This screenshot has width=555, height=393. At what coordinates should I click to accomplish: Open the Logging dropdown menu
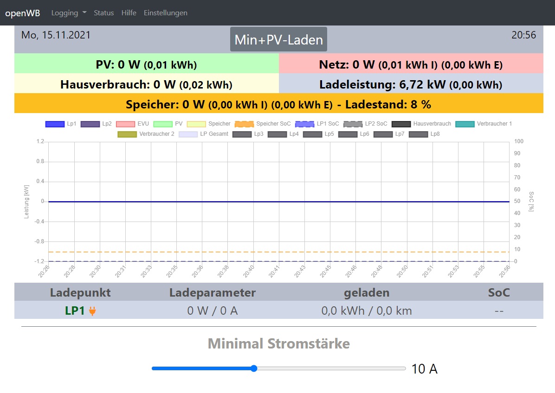pos(69,13)
